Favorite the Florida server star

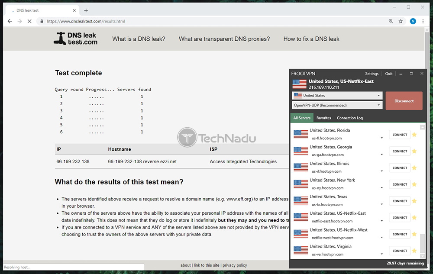[414, 135]
